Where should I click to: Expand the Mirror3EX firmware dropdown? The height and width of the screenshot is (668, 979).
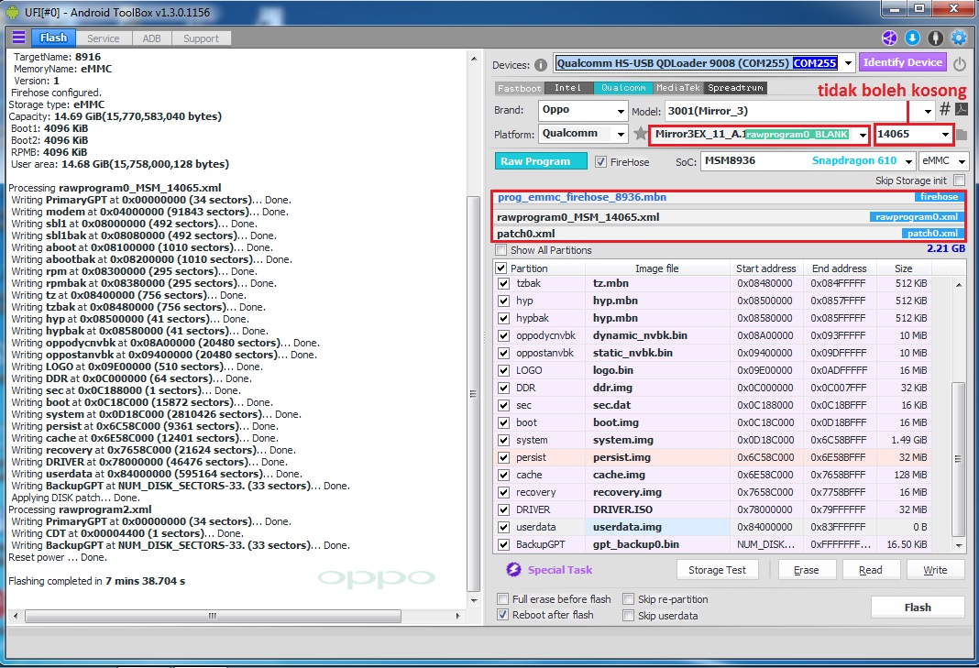click(x=863, y=134)
